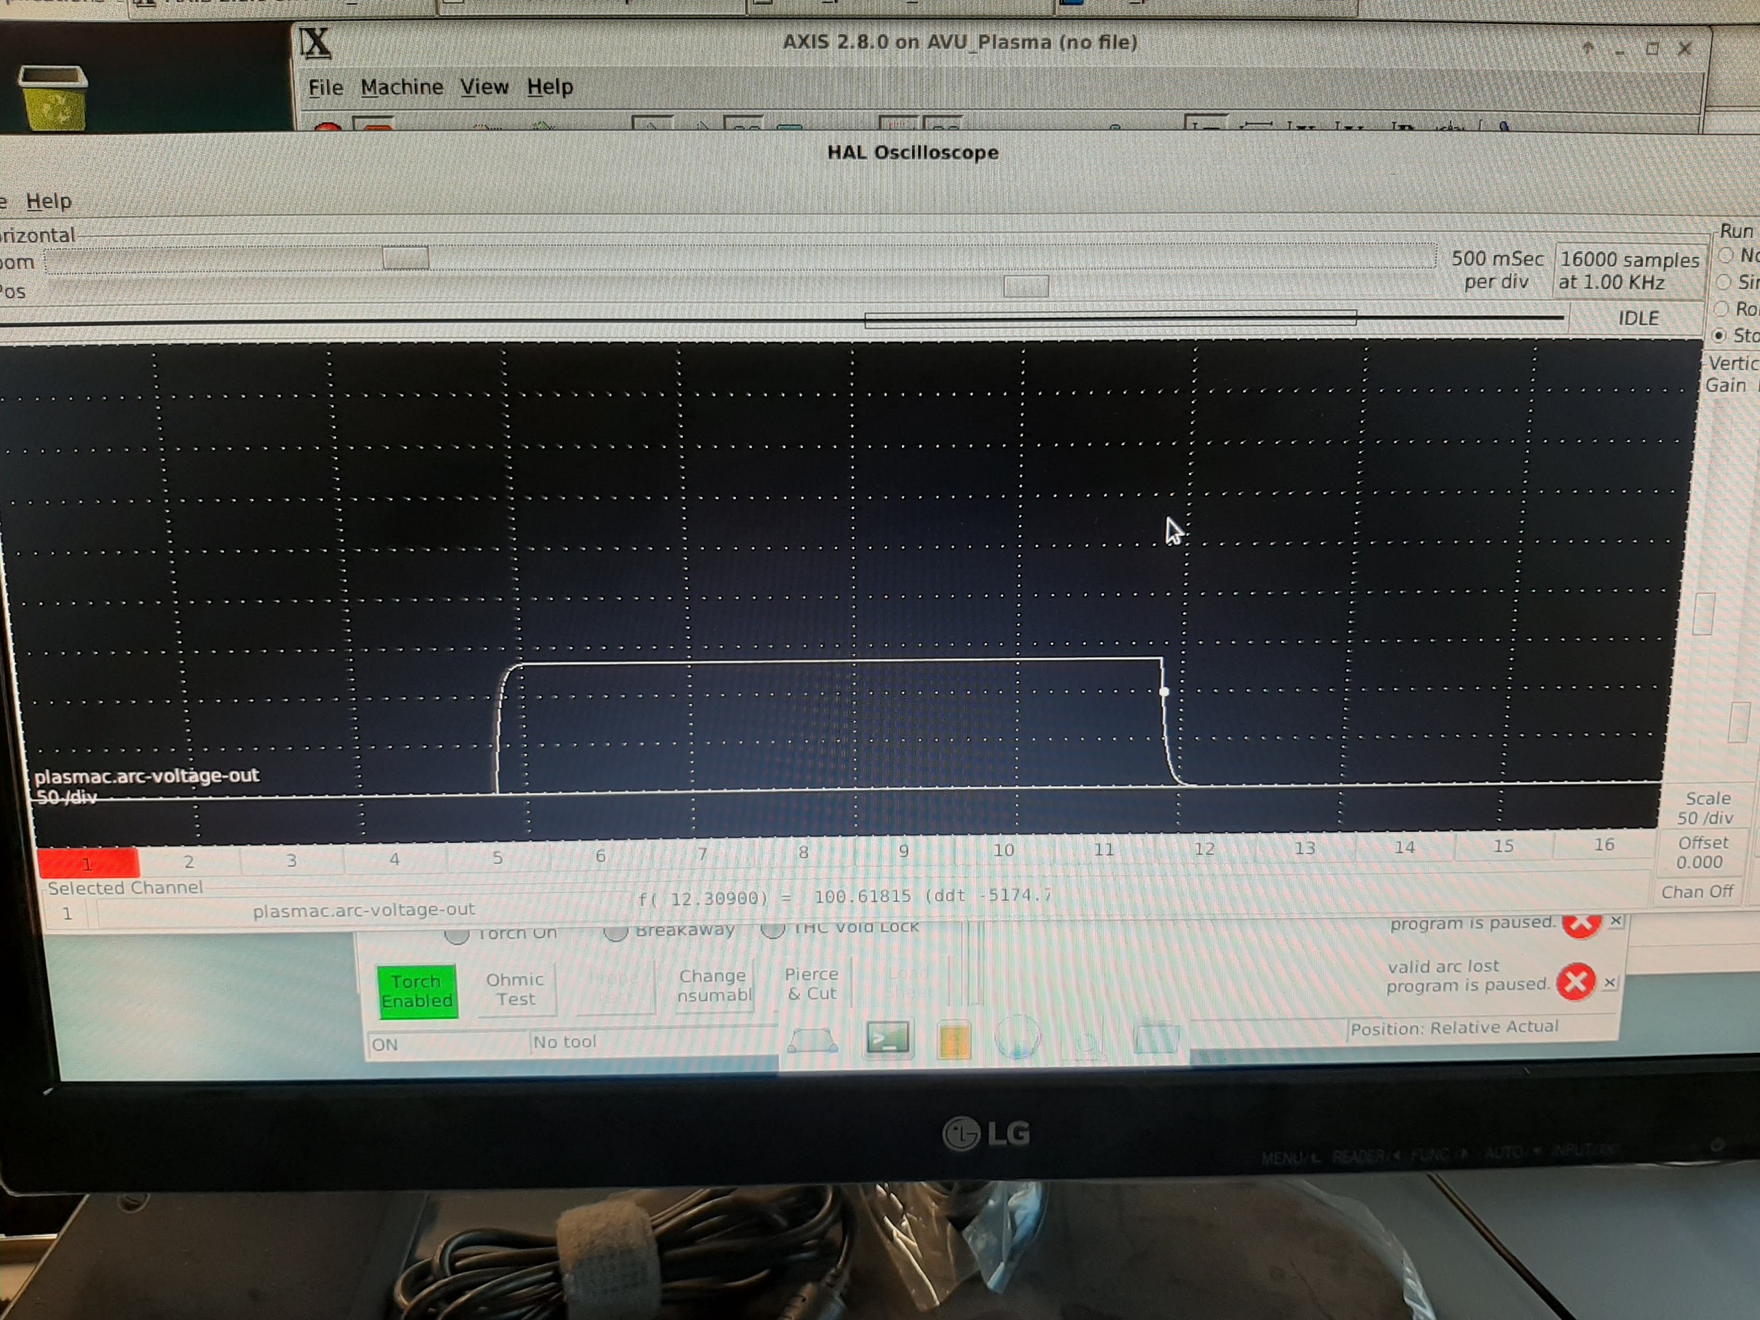The height and width of the screenshot is (1320, 1760).
Task: Select oscilloscope channel 11
Action: tap(1103, 849)
